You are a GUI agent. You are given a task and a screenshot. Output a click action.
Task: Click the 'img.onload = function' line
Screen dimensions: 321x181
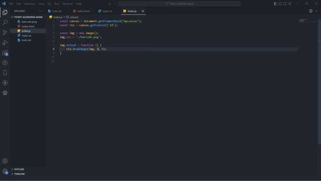pos(81,45)
